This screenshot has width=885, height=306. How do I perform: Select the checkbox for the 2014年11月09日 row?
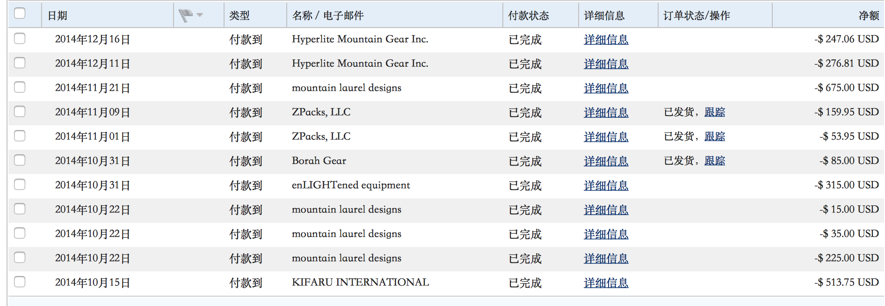tap(20, 111)
